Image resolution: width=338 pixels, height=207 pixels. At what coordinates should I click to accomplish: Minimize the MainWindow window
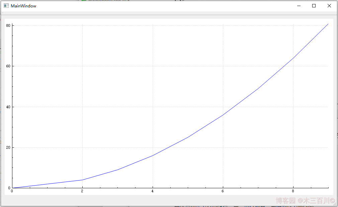[x=299, y=6]
